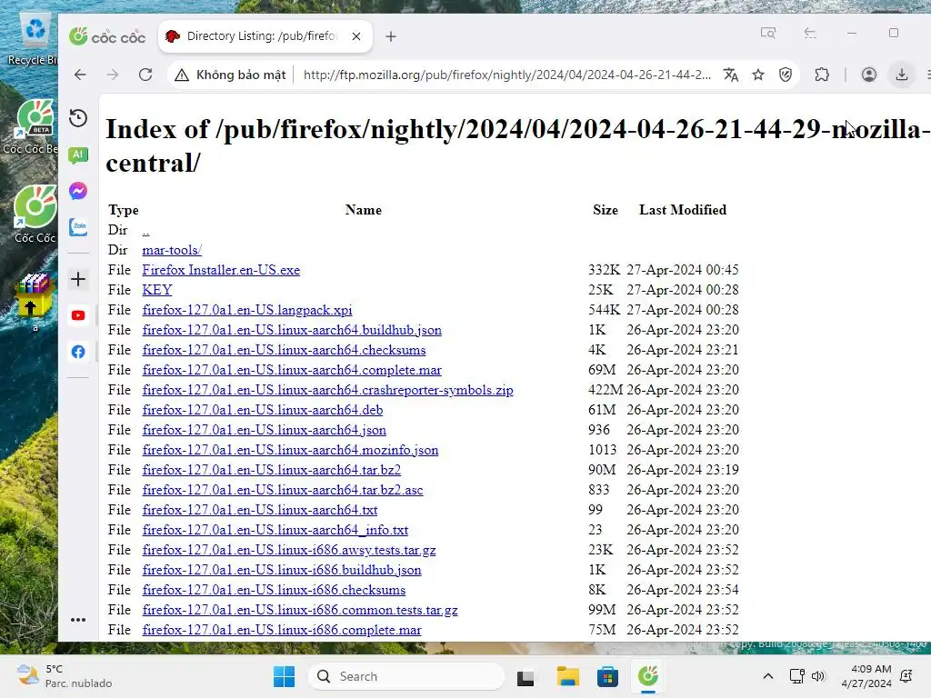The height and width of the screenshot is (698, 931).
Task: Open the mar-tools directory
Action: [x=172, y=250]
